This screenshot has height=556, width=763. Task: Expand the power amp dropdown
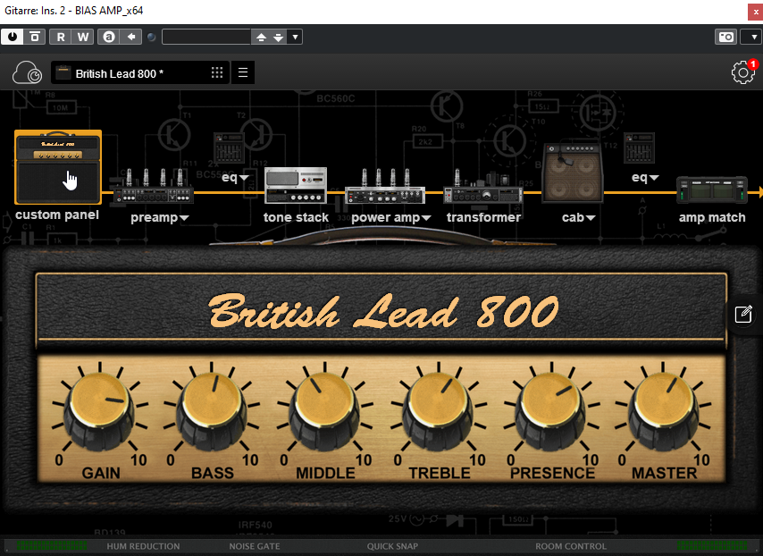[391, 217]
